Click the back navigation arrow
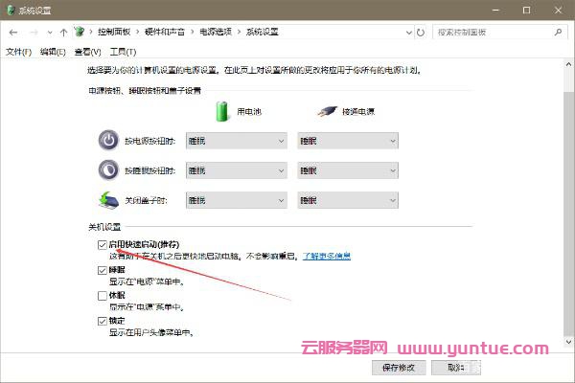This screenshot has height=383, width=575. pyautogui.click(x=13, y=32)
